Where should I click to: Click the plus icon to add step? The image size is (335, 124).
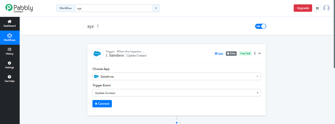point(177,122)
